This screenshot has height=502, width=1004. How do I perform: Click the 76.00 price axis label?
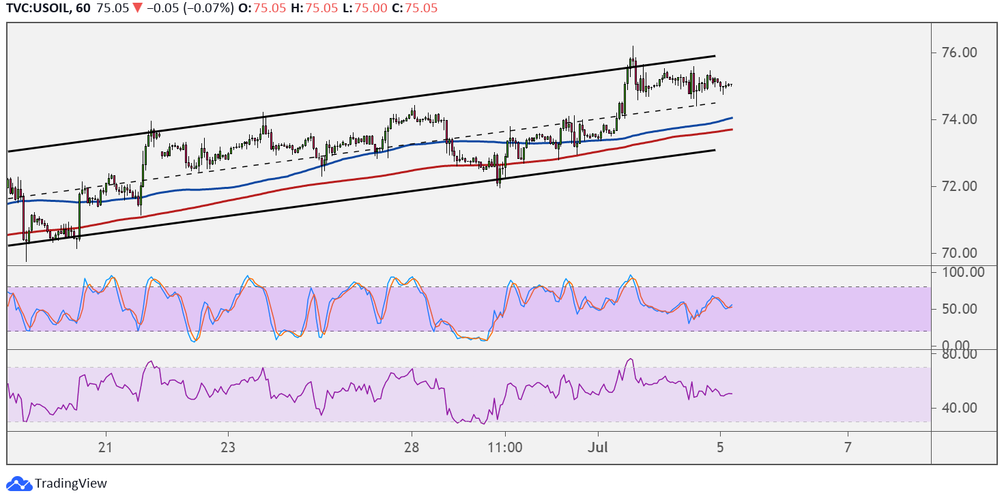pos(960,53)
